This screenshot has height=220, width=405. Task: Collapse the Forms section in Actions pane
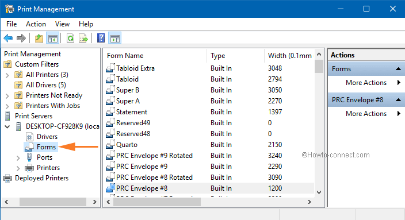(x=398, y=69)
